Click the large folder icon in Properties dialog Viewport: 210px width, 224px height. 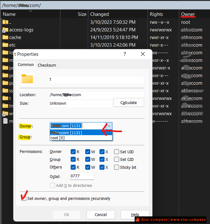pos(27,79)
